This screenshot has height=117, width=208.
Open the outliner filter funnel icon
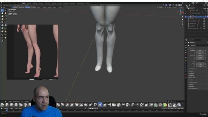coord(204,5)
